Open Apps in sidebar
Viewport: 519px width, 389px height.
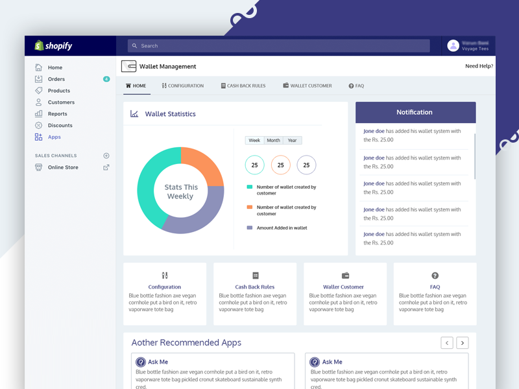pos(54,137)
